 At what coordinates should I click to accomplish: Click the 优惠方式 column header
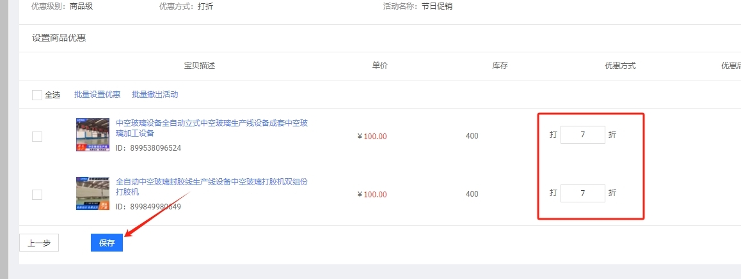620,66
